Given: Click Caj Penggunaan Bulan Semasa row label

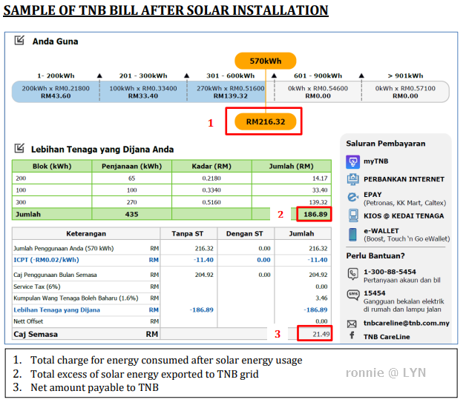Looking at the screenshot, I should click(x=55, y=275).
